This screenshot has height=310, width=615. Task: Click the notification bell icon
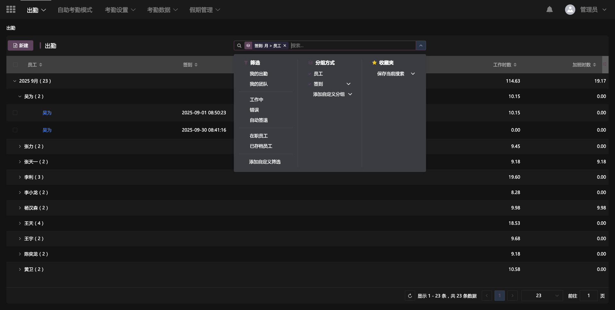click(x=549, y=10)
